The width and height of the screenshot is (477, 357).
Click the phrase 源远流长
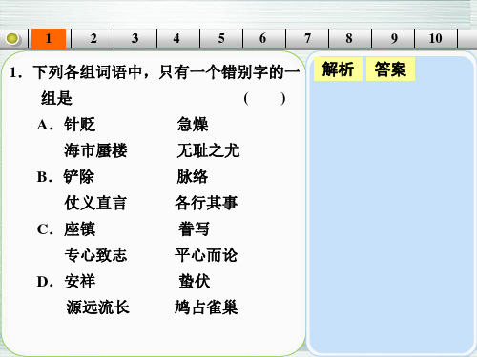(x=97, y=307)
